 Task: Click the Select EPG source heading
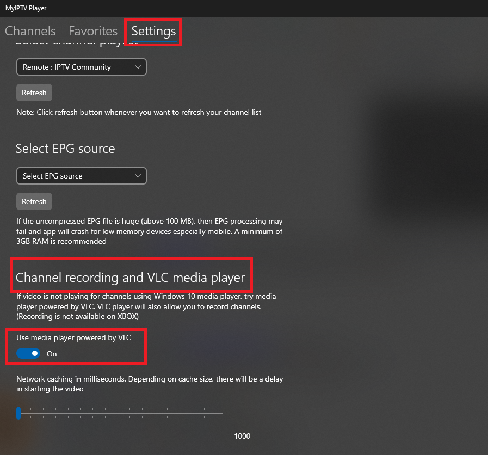coord(65,149)
